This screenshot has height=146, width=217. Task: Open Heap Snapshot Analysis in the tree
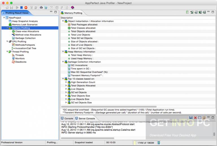25,21
